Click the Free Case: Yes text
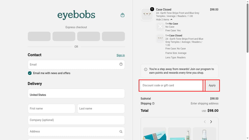 [x=173, y=31]
